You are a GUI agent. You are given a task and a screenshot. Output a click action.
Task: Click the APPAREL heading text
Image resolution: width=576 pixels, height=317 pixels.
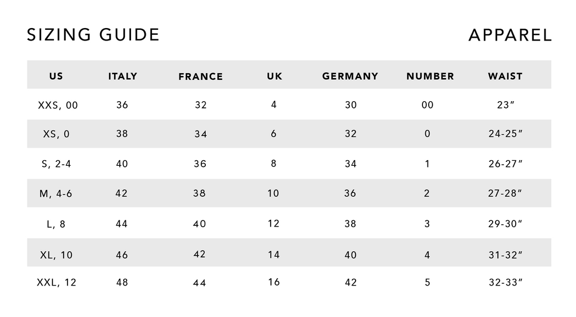click(510, 35)
